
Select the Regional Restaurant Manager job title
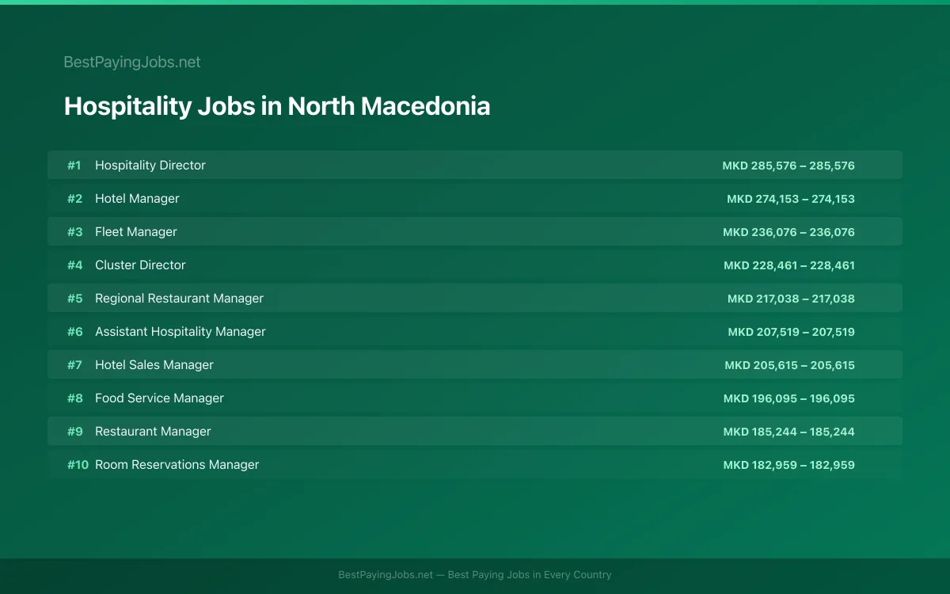(179, 298)
